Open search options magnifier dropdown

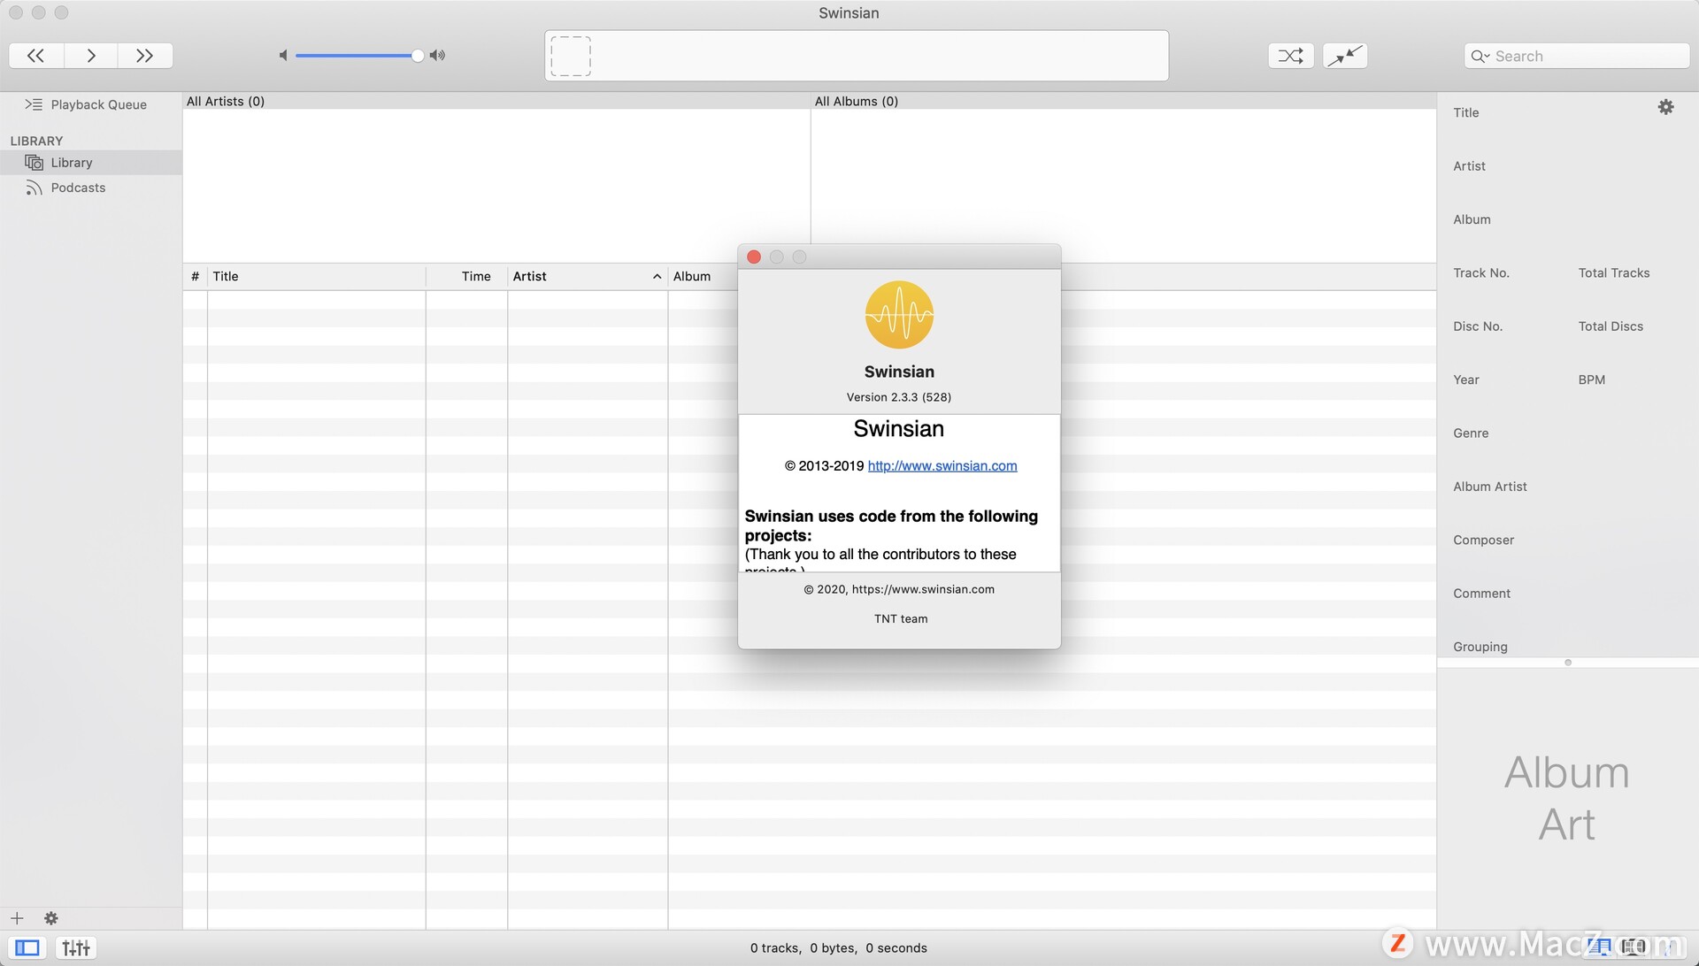(1480, 57)
